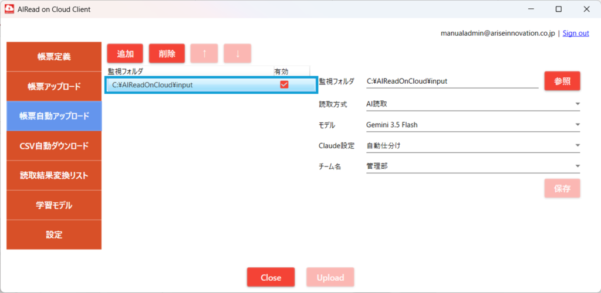Viewport: 601px width, 293px height.
Task: Click the Close button at the bottom
Action: coord(271,277)
